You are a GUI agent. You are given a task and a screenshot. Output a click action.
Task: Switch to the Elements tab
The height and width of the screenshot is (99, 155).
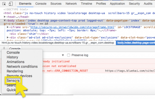pyautogui.click(x=25, y=4)
